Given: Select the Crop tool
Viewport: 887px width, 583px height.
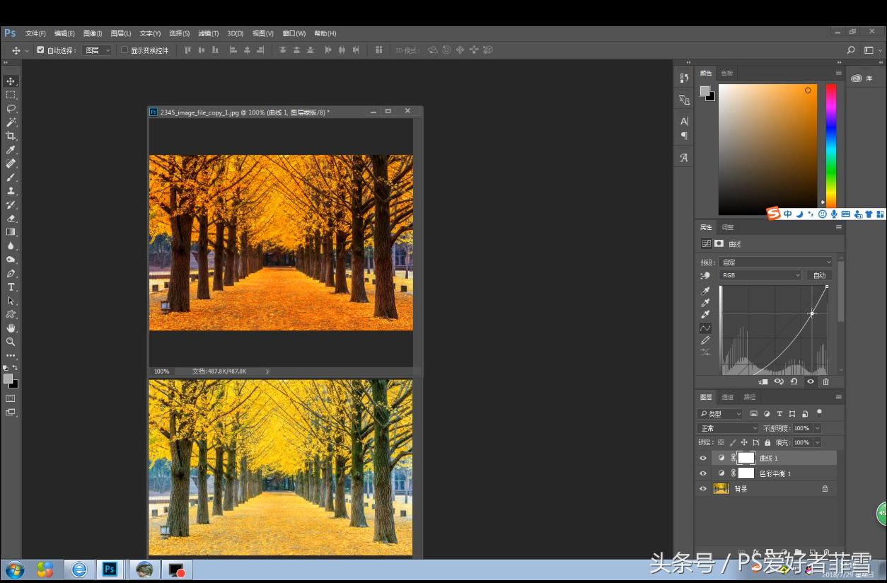Looking at the screenshot, I should click(11, 136).
